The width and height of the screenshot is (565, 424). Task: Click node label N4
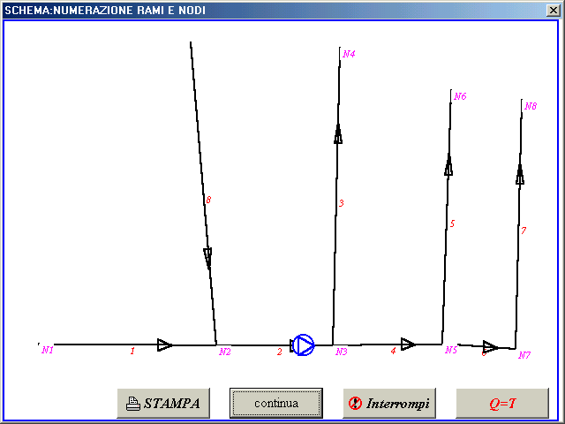349,54
